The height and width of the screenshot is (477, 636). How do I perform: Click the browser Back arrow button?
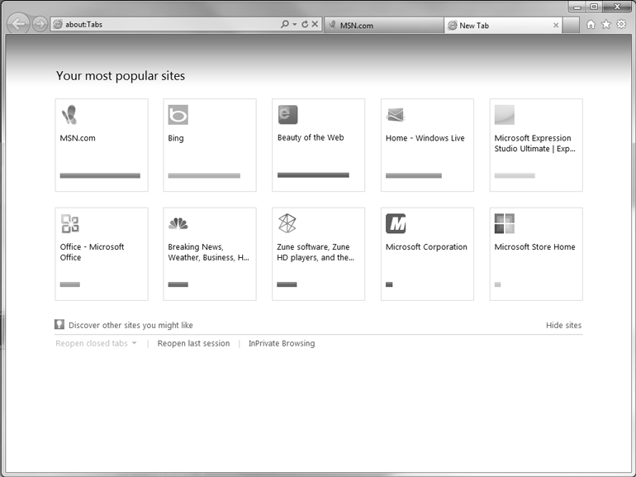18,24
